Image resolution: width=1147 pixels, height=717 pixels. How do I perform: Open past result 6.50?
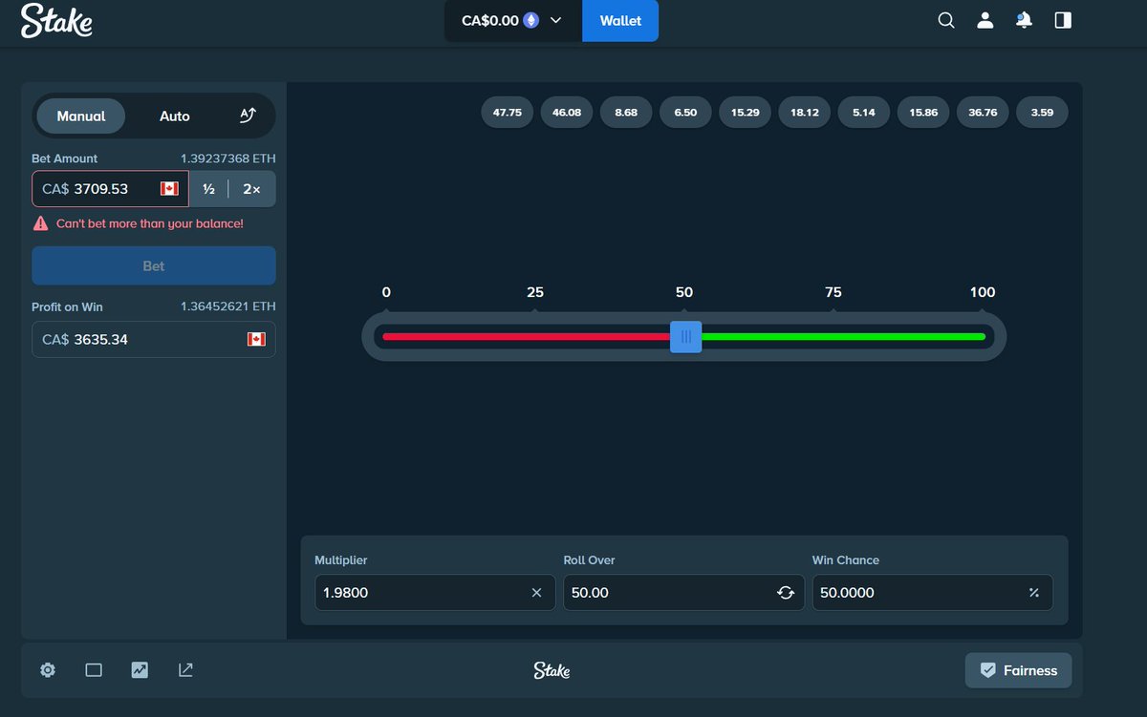coord(685,112)
